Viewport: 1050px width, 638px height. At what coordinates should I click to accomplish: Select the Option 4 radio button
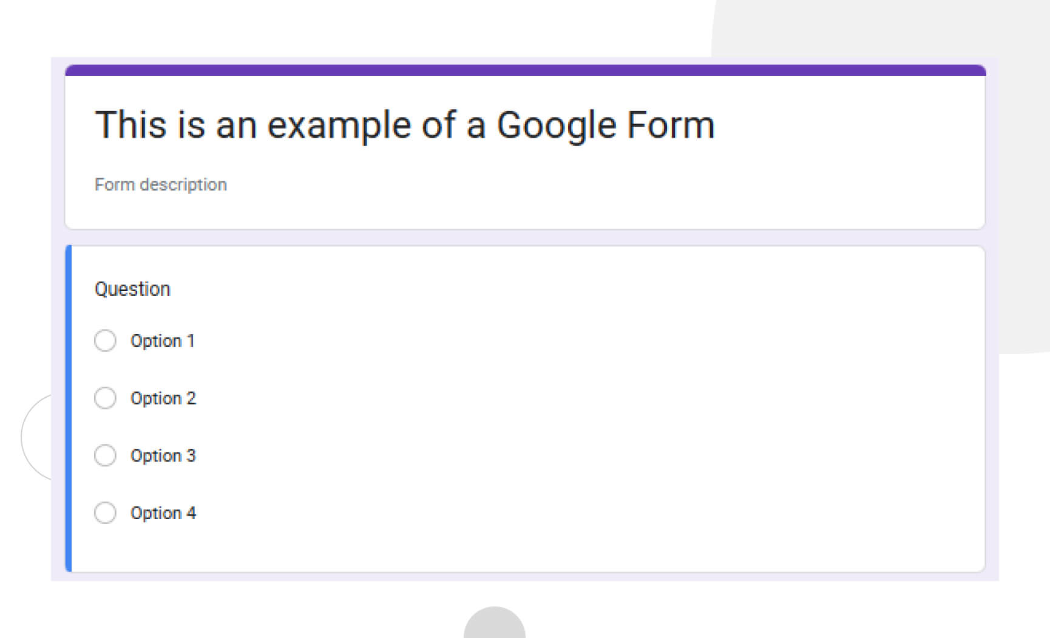[105, 512]
